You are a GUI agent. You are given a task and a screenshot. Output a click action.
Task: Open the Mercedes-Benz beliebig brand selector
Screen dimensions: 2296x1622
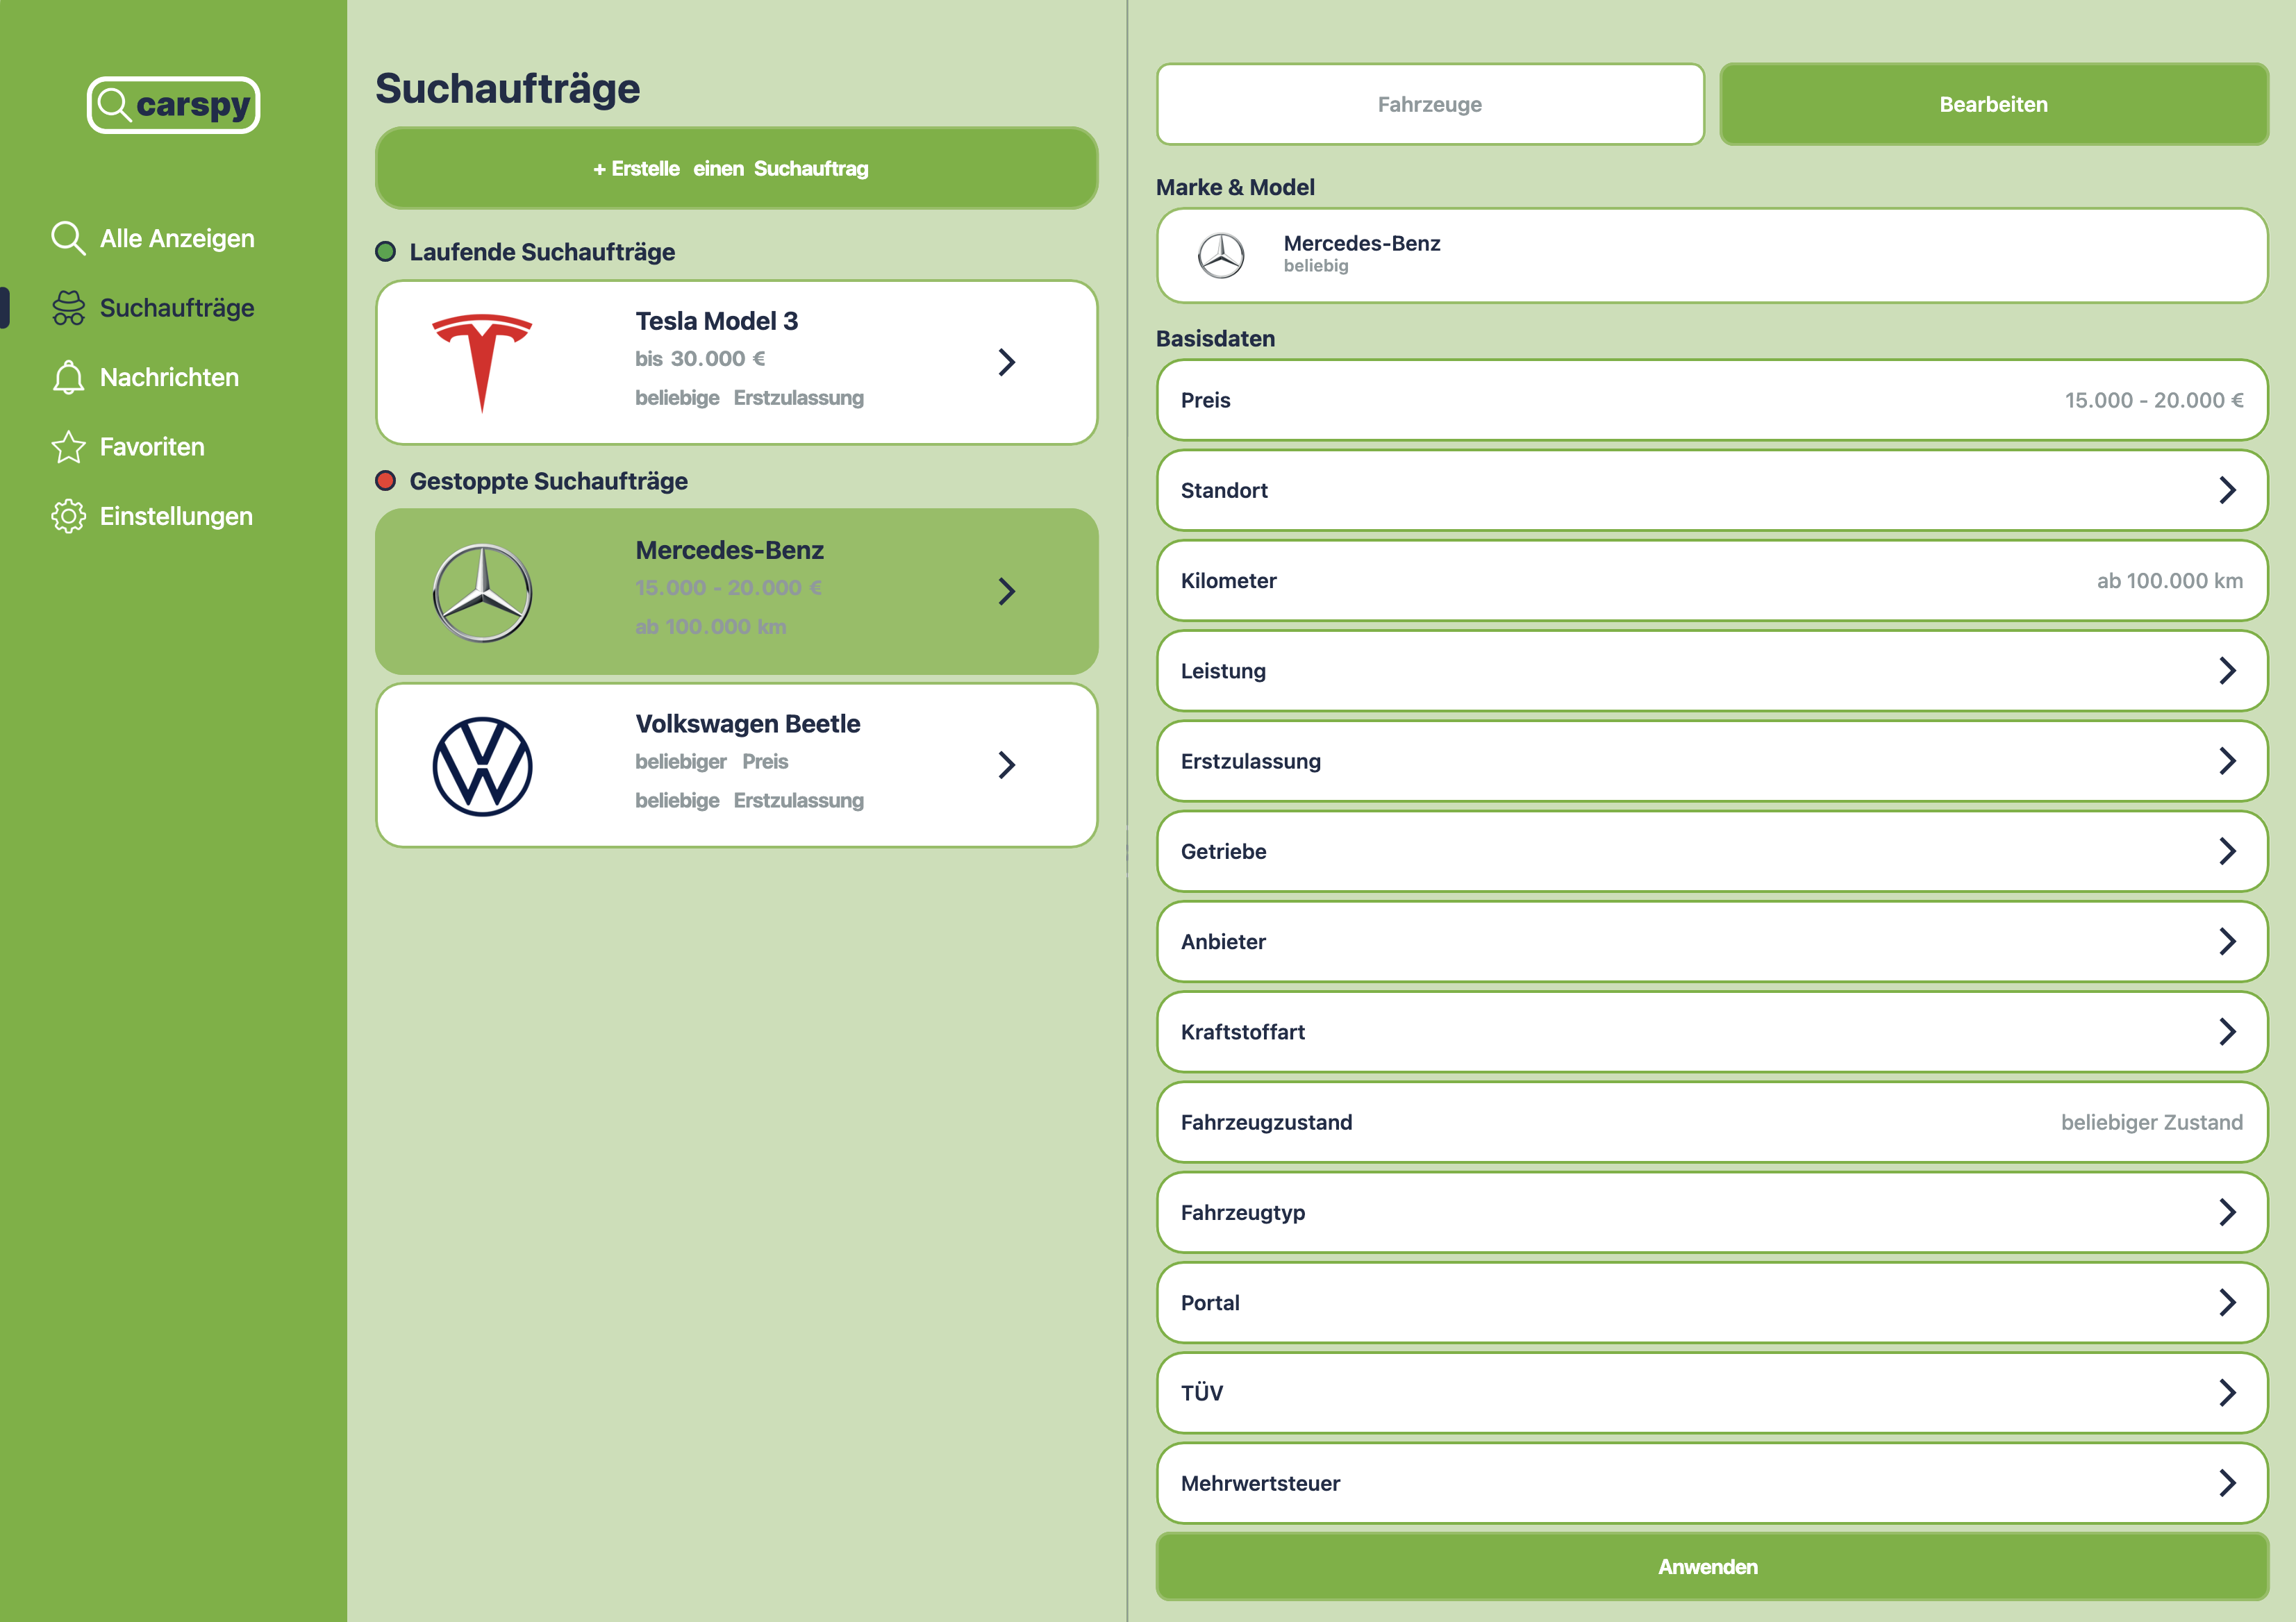coord(1711,255)
